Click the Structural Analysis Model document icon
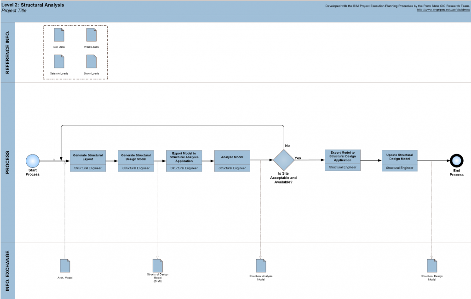 pos(261,266)
